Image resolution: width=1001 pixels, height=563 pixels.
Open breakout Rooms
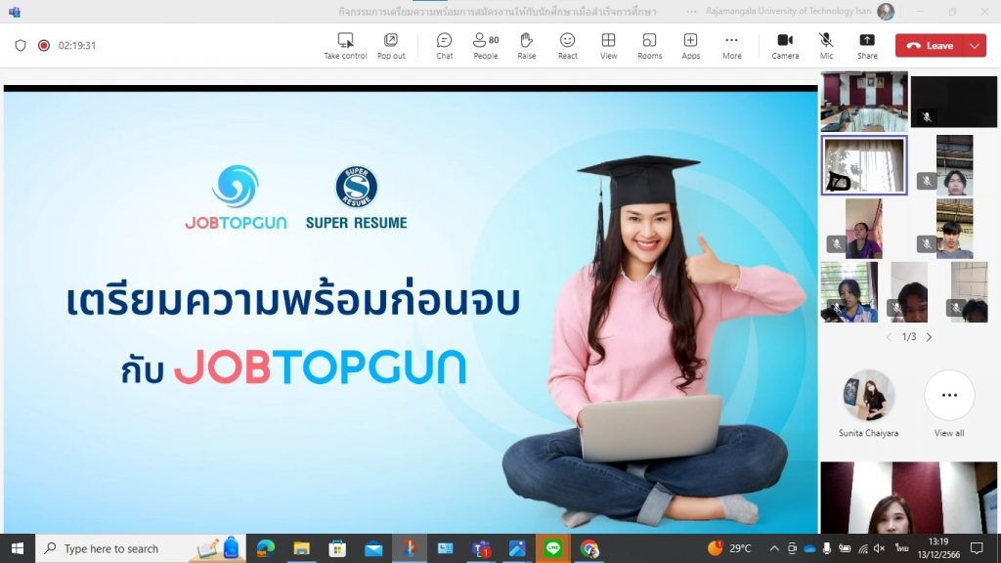click(649, 45)
